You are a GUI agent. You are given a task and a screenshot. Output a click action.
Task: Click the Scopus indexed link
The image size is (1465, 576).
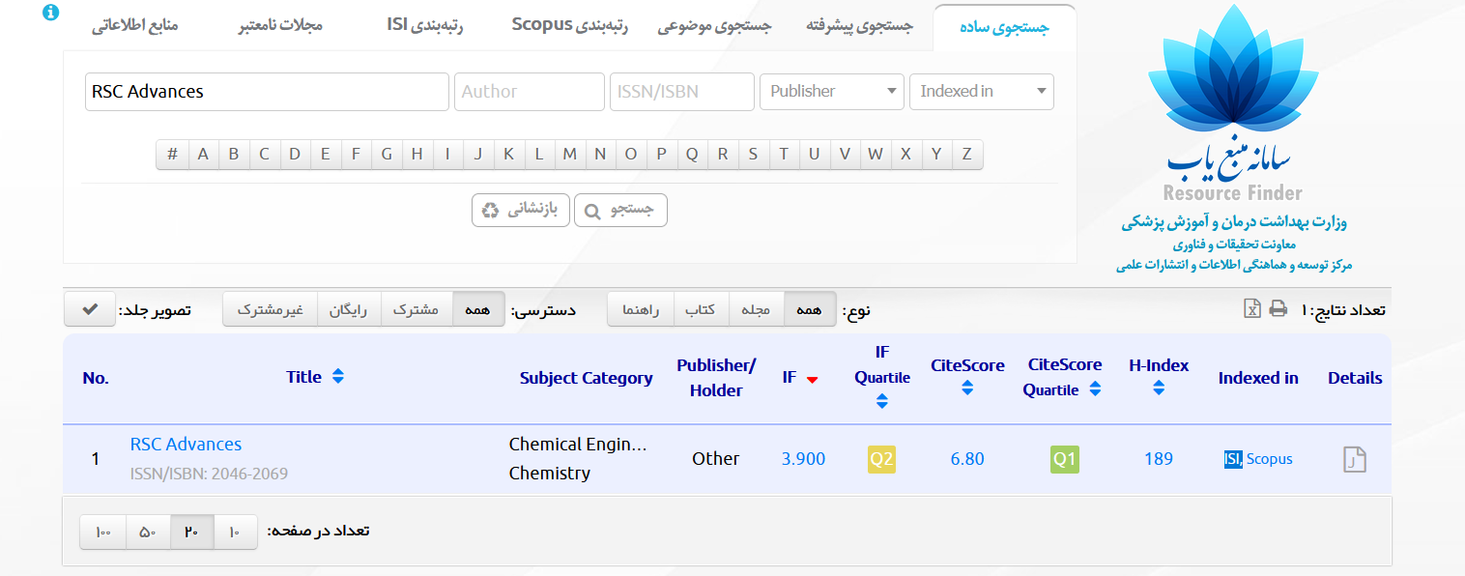[1269, 459]
